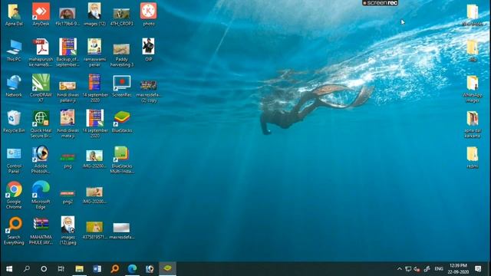Select the file named png
The height and width of the screenshot is (276, 491).
click(68, 160)
